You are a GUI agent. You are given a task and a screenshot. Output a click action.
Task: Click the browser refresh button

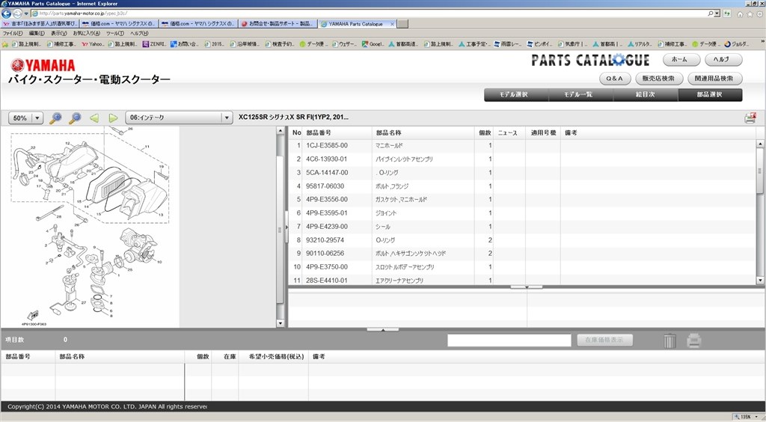click(727, 13)
